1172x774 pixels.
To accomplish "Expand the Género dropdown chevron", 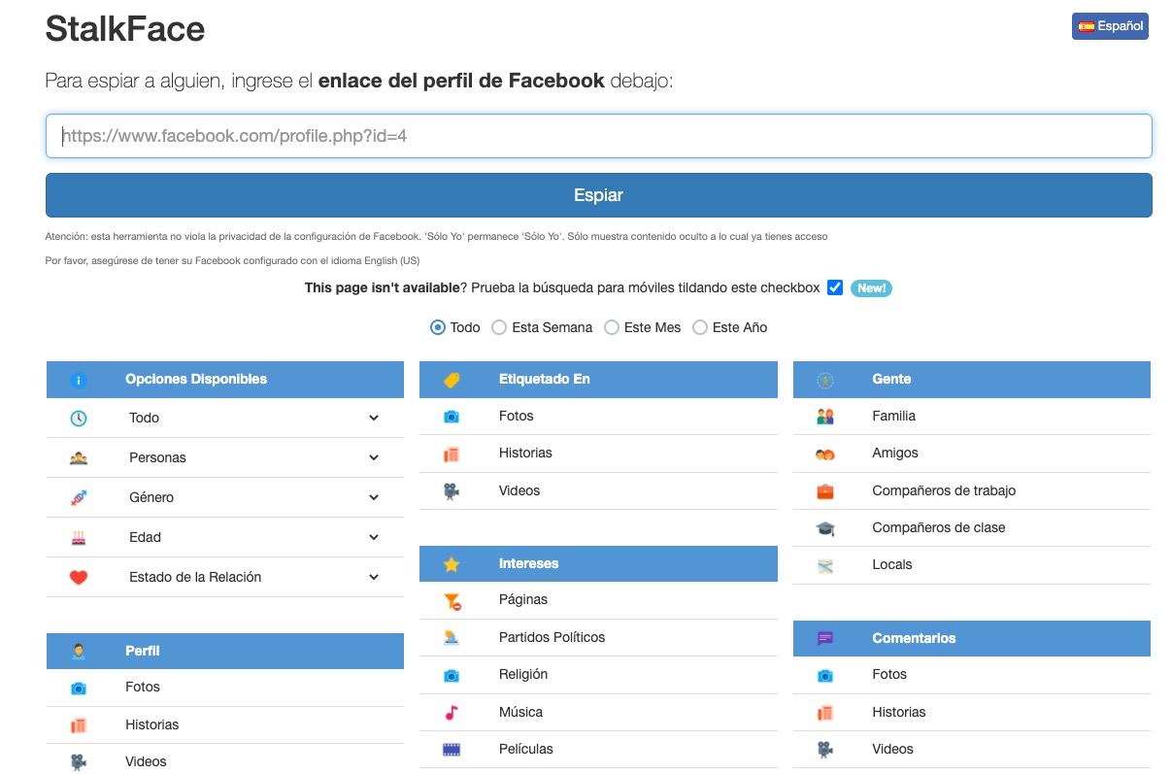I will coord(374,498).
